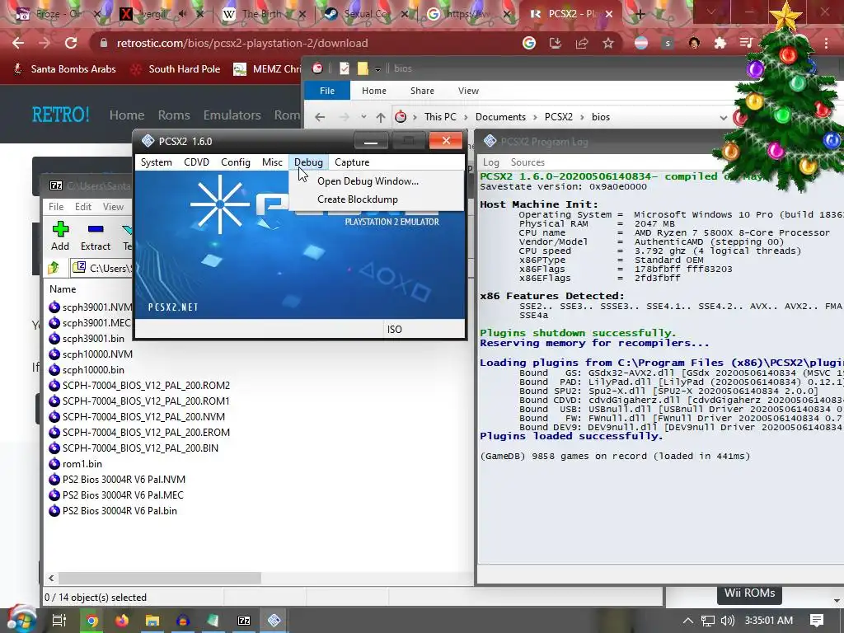Open the File tab in Explorer ribbon

(327, 91)
